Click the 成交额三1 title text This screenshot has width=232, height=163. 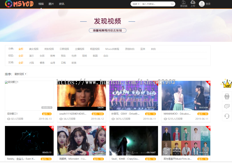coord(12,114)
